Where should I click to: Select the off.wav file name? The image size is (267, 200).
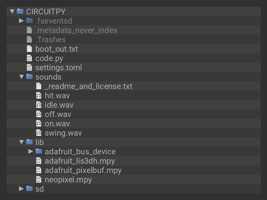58,114
